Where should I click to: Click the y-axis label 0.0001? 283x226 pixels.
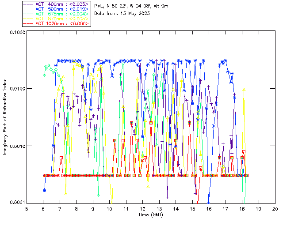pyautogui.click(x=17, y=203)
